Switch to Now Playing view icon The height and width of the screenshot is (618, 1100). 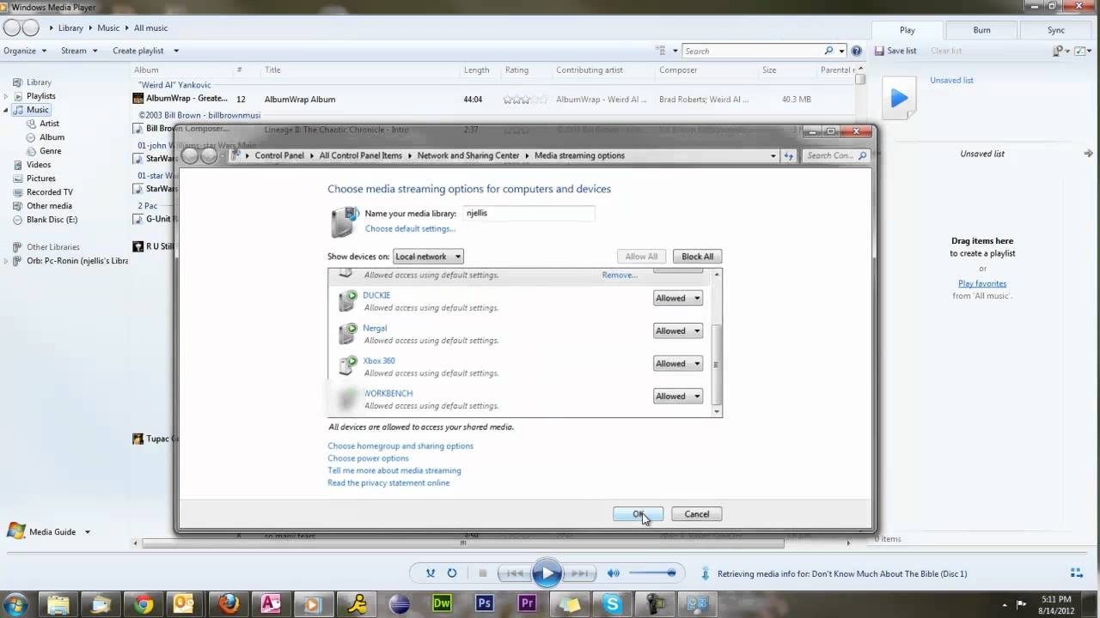click(x=1076, y=573)
